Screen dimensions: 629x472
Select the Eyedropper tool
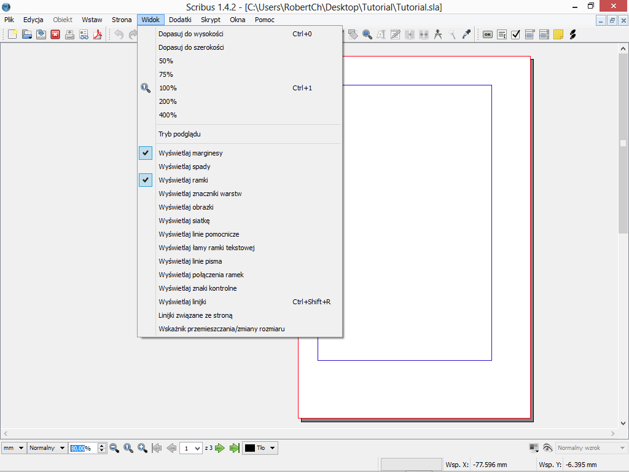point(466,34)
